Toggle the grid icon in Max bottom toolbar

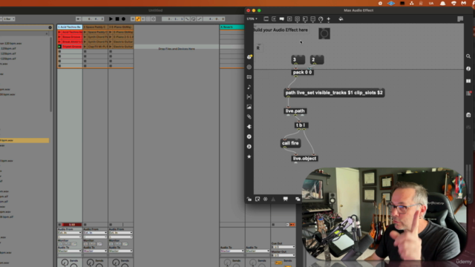click(x=266, y=199)
